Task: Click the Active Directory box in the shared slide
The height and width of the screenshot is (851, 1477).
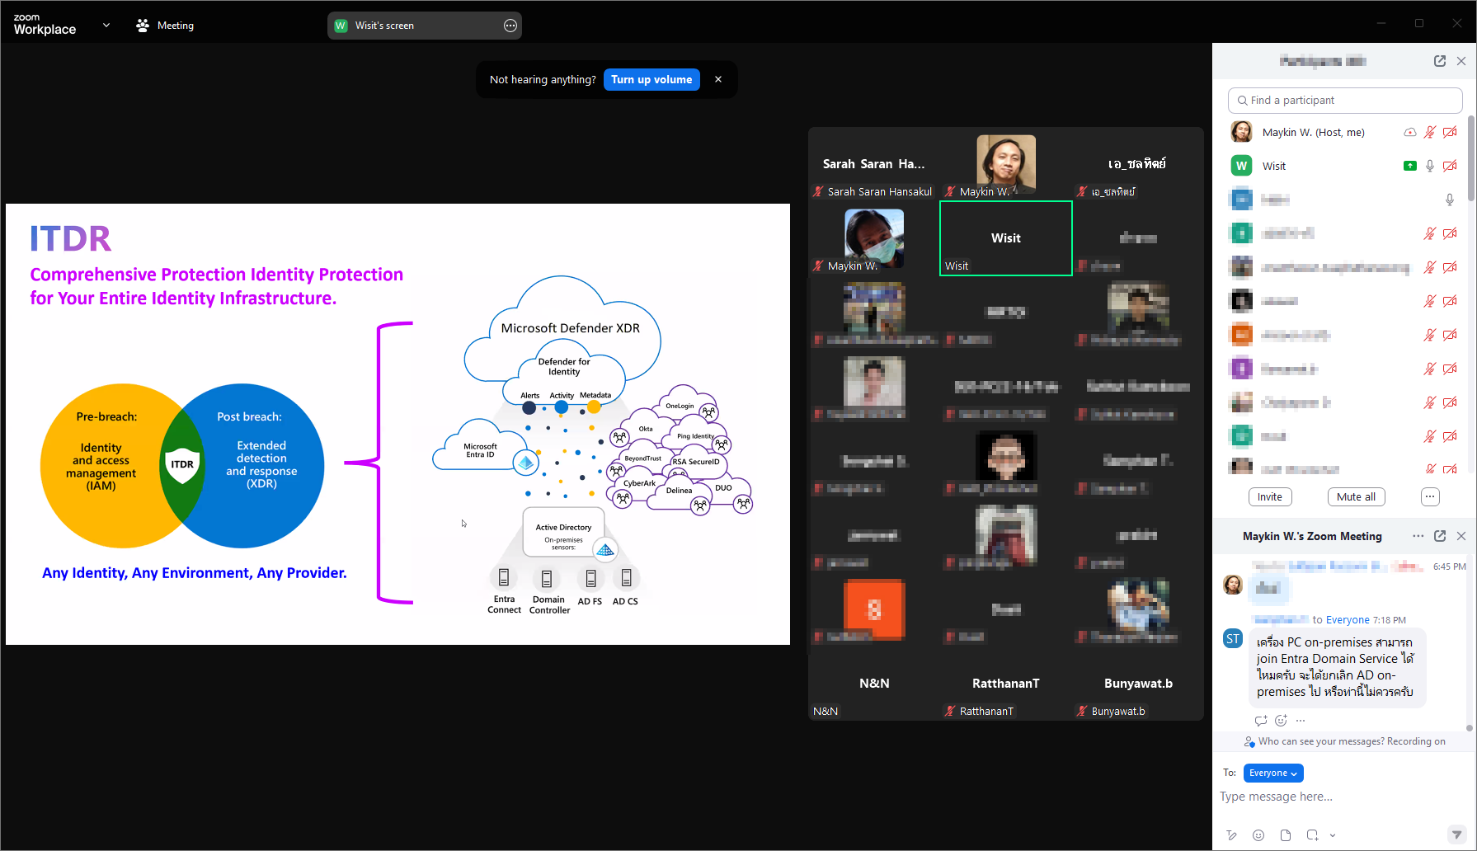Action: coord(564,531)
